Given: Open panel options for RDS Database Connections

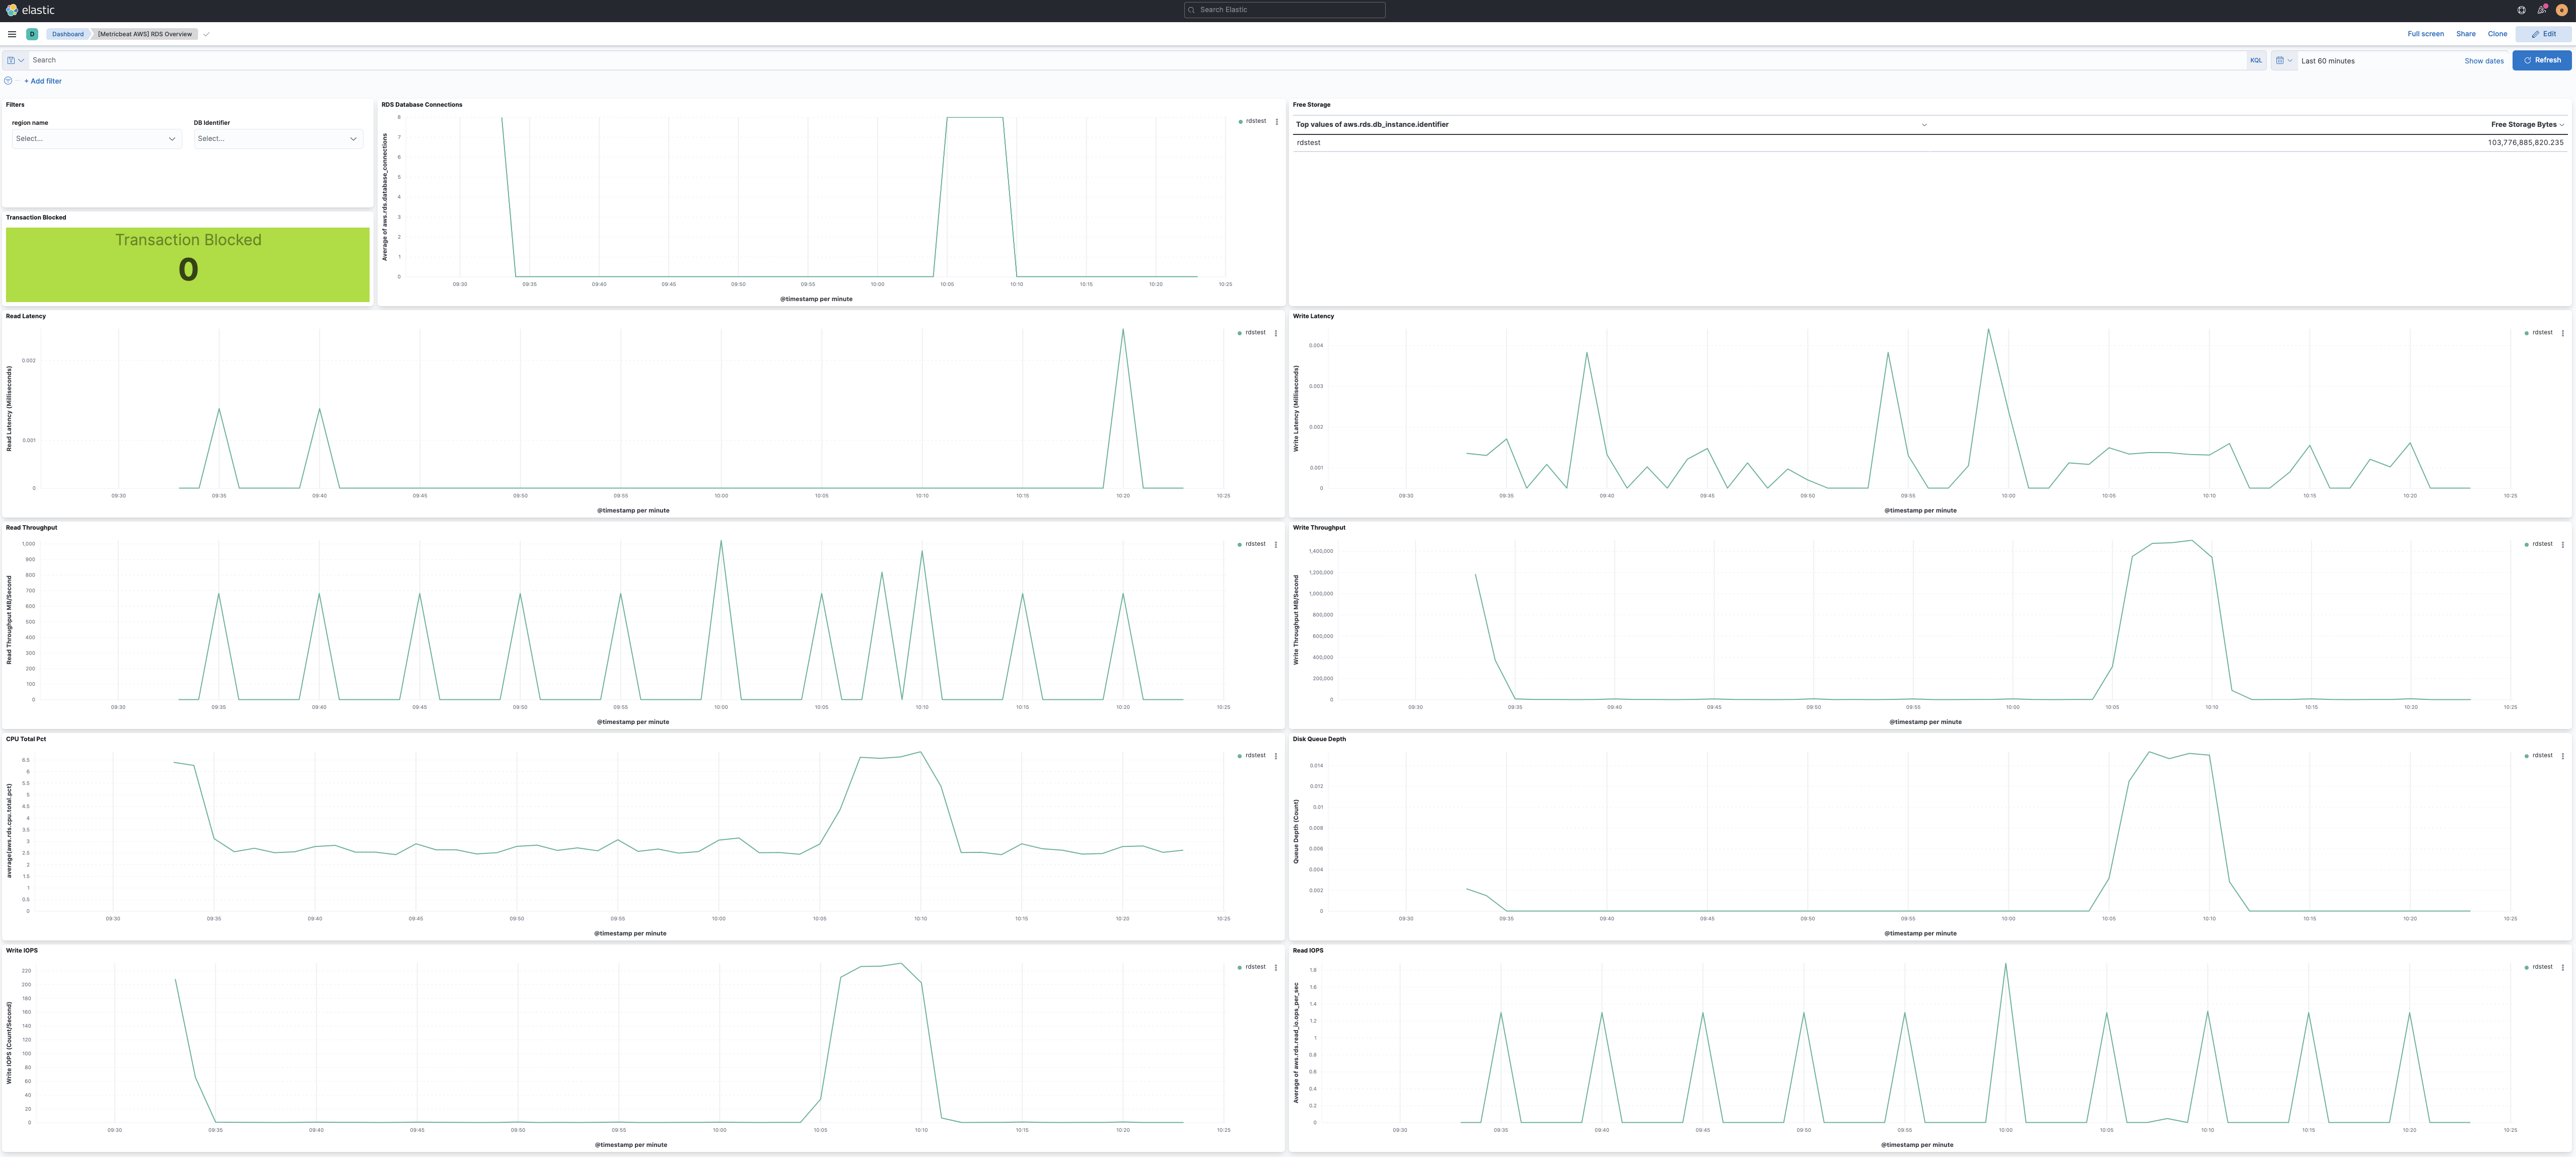Looking at the screenshot, I should [x=1277, y=121].
